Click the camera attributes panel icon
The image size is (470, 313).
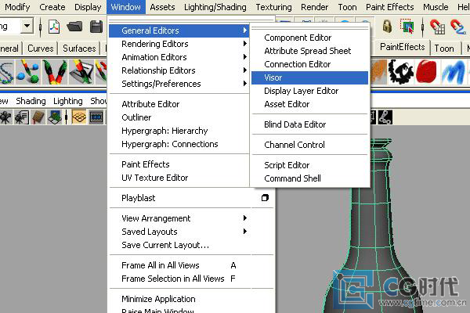[22, 117]
